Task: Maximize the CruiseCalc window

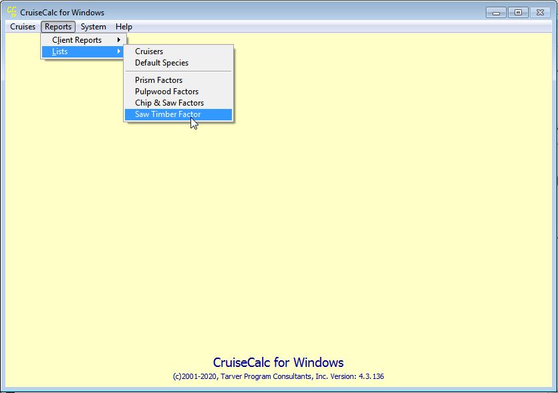Action: pos(518,13)
